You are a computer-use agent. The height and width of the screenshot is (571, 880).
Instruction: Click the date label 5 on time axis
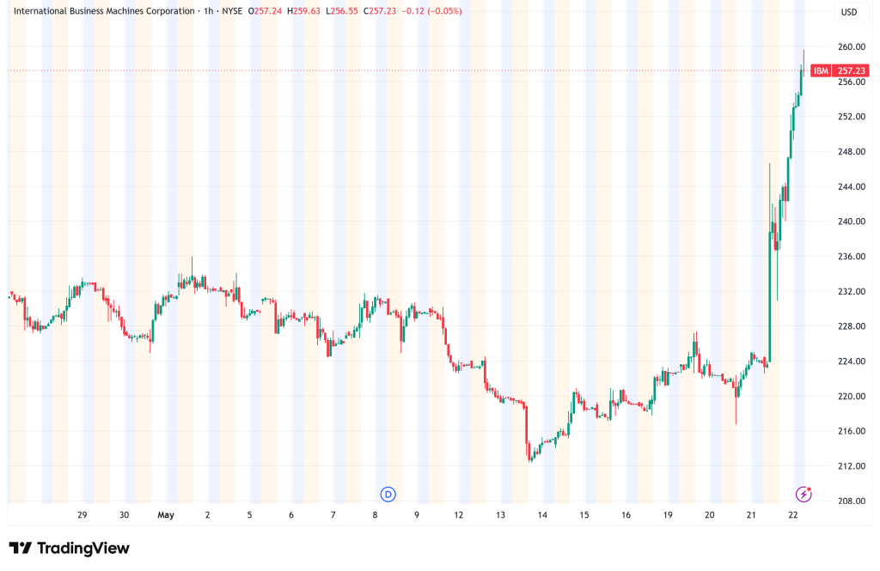click(x=250, y=515)
